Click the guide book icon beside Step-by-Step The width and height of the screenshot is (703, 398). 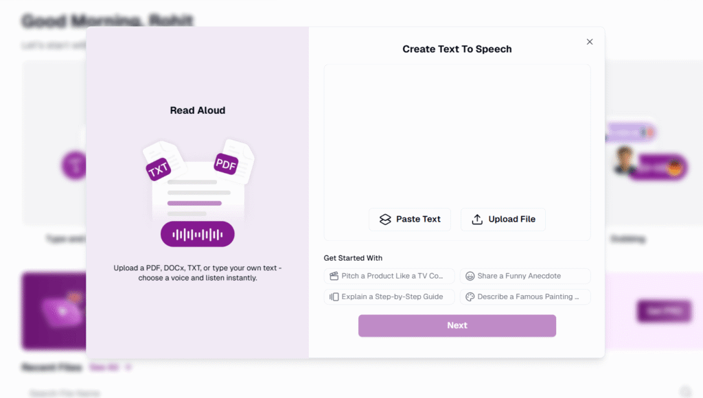coord(334,296)
